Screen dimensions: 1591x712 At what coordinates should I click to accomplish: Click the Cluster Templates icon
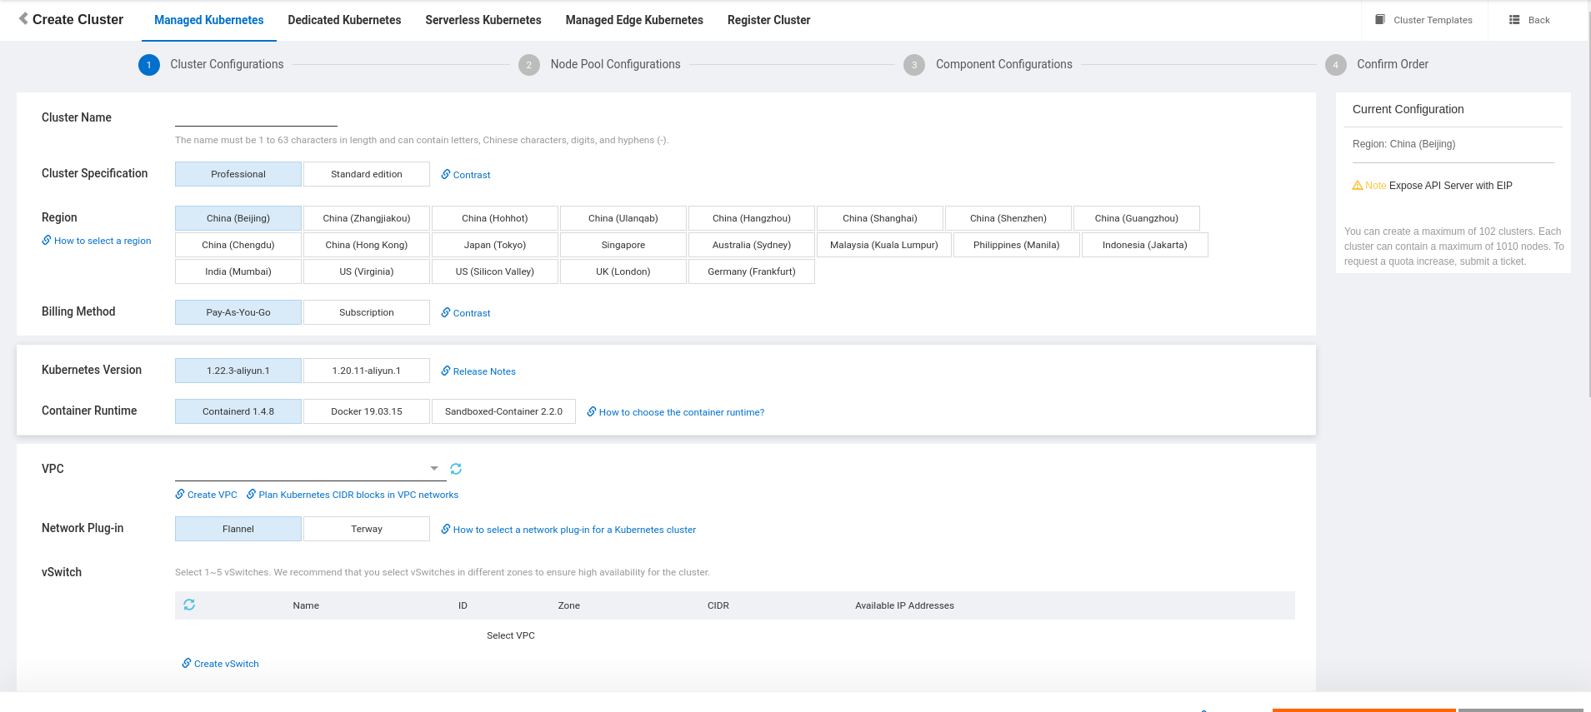pos(1380,20)
